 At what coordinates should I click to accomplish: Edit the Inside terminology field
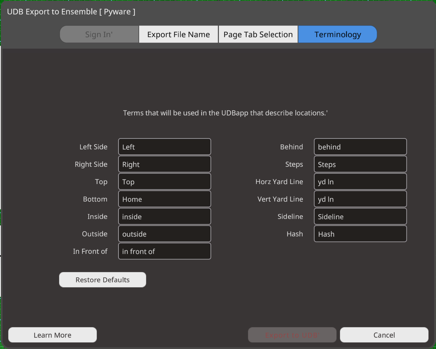pos(165,217)
